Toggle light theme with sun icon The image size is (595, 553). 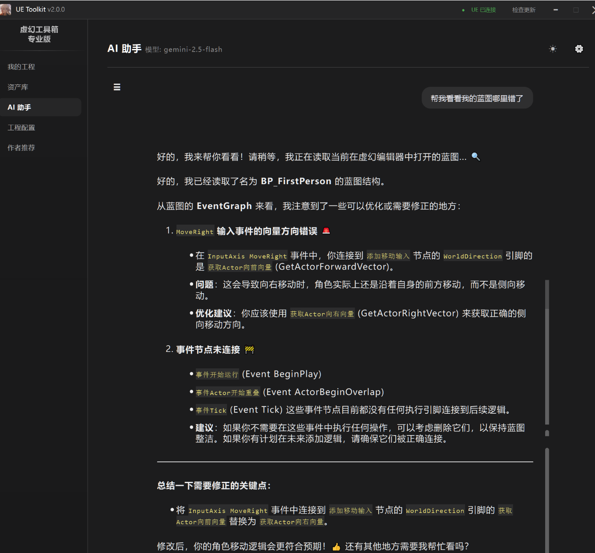pyautogui.click(x=553, y=49)
